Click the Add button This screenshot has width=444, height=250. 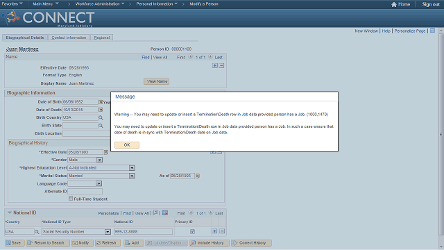pos(133,243)
